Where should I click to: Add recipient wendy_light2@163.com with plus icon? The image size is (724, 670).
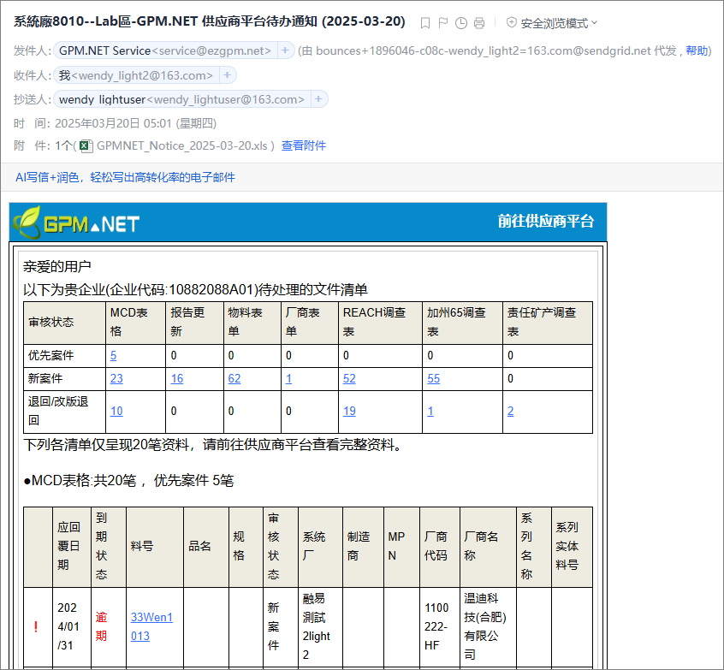(x=227, y=74)
